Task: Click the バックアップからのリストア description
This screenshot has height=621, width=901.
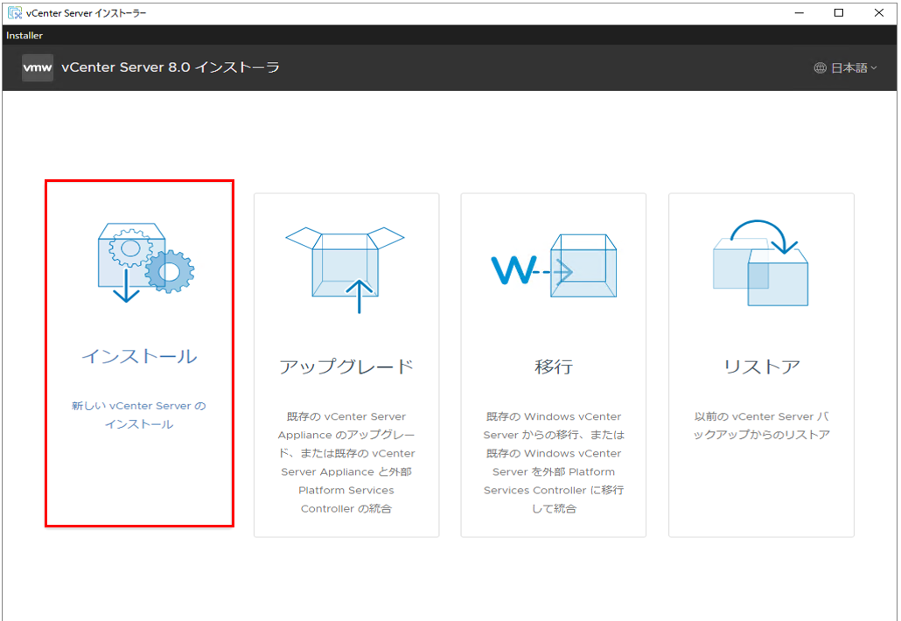Action: coord(761,426)
